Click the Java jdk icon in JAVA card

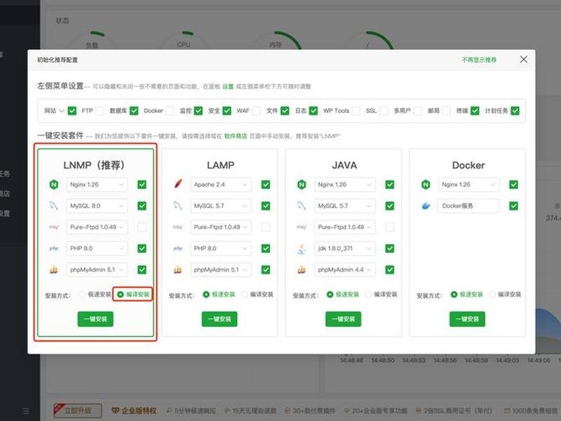(302, 248)
